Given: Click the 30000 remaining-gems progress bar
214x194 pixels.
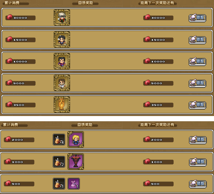Looking at the screenshot, I should [x=158, y=18].
